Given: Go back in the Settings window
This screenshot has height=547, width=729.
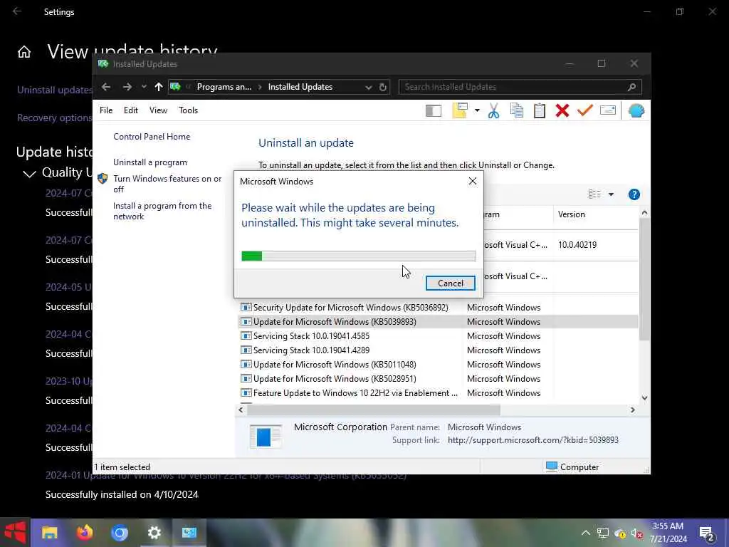Looking at the screenshot, I should point(17,11).
